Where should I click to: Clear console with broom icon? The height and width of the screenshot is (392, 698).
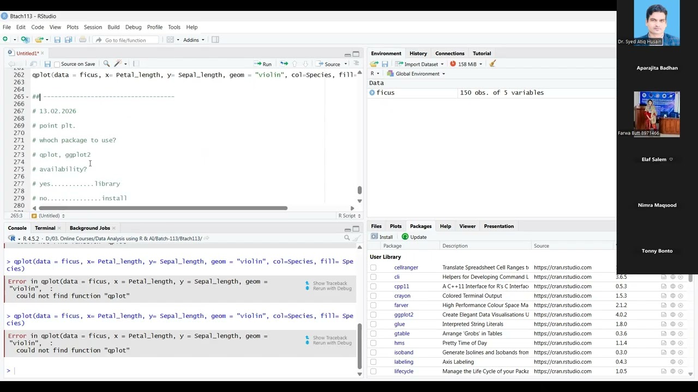(357, 238)
